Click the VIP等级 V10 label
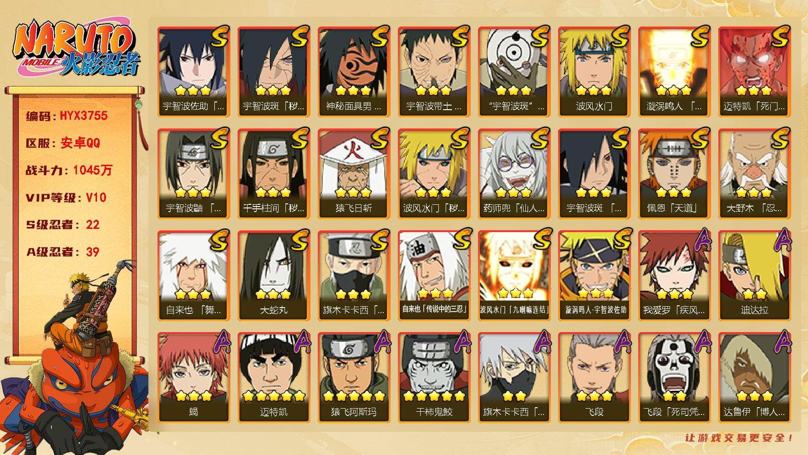This screenshot has width=808, height=455. (x=66, y=197)
